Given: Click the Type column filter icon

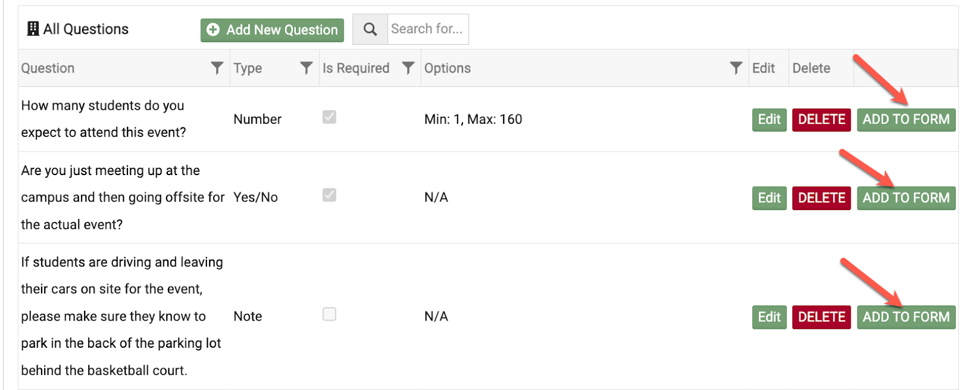Looking at the screenshot, I should [x=306, y=68].
